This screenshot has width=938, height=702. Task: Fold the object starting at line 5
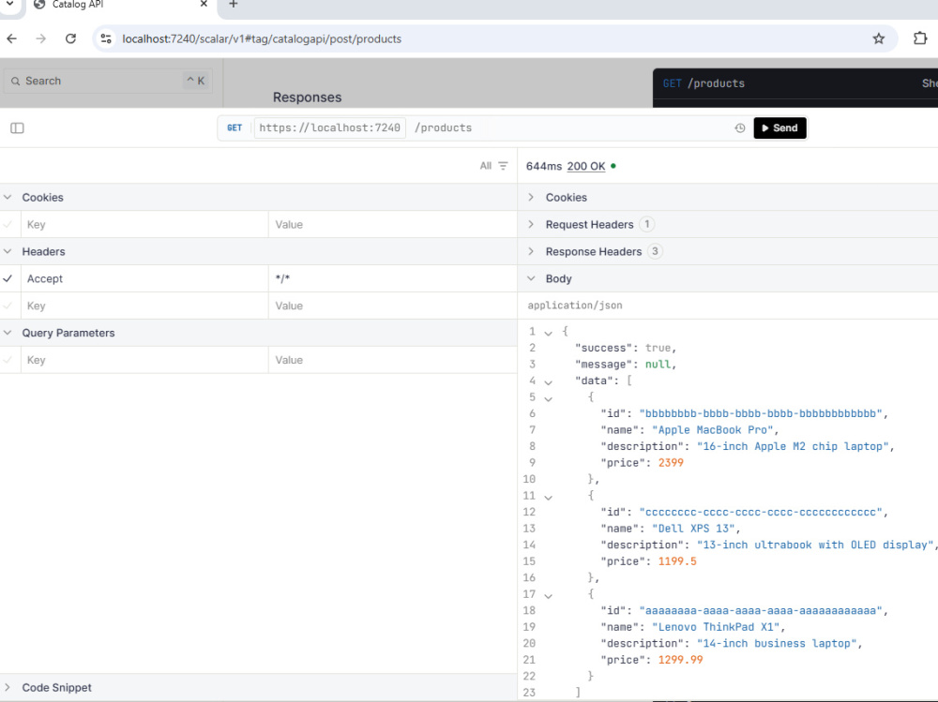[x=548, y=398]
